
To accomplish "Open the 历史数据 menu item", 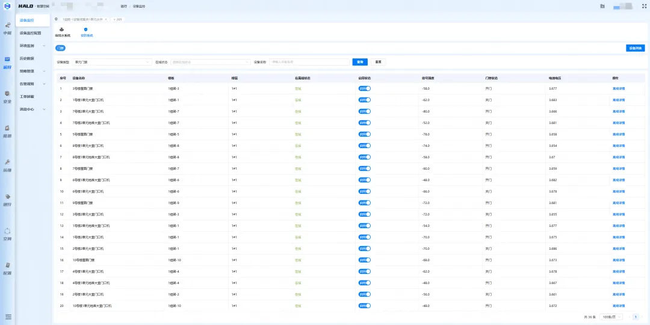I will point(27,58).
